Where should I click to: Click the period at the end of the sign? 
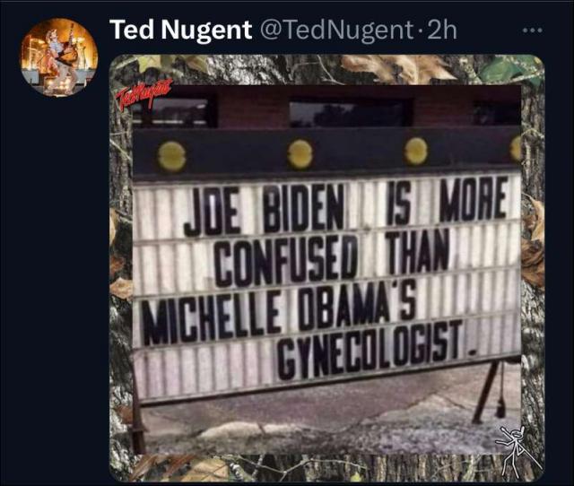(x=473, y=352)
